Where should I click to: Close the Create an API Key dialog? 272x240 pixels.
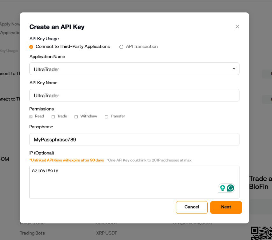[237, 27]
